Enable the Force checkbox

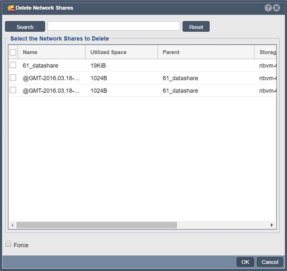pos(8,244)
